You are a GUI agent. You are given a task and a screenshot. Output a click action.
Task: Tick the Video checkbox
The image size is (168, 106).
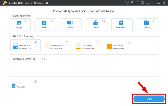pyautogui.click(x=78, y=21)
